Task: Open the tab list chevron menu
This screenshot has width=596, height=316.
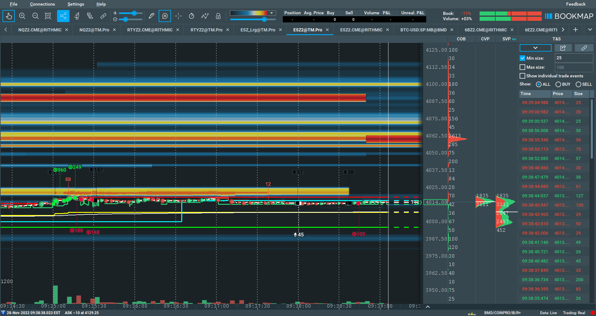Action: tap(590, 30)
